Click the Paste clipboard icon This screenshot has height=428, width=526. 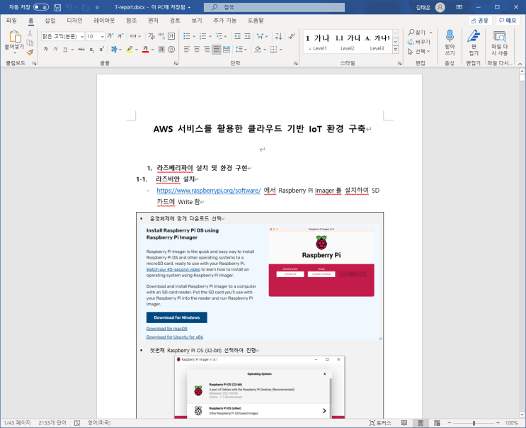coord(15,36)
